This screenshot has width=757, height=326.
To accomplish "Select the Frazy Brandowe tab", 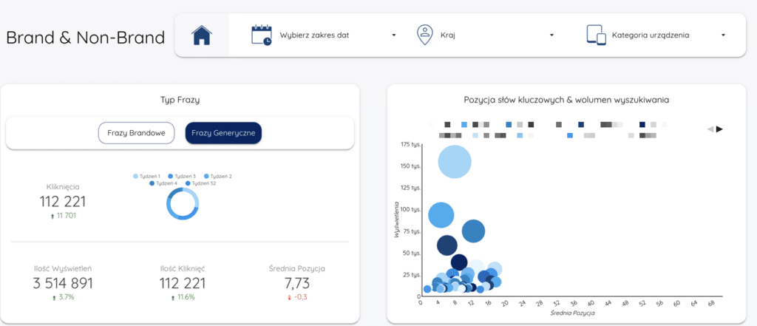I will [137, 133].
